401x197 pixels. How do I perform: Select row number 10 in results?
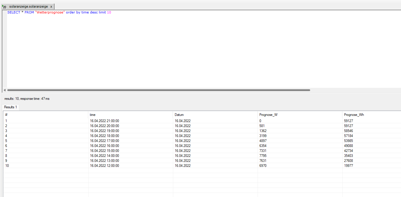[7, 166]
